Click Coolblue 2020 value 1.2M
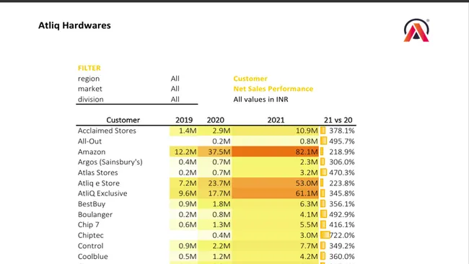The image size is (469, 264). (x=222, y=257)
